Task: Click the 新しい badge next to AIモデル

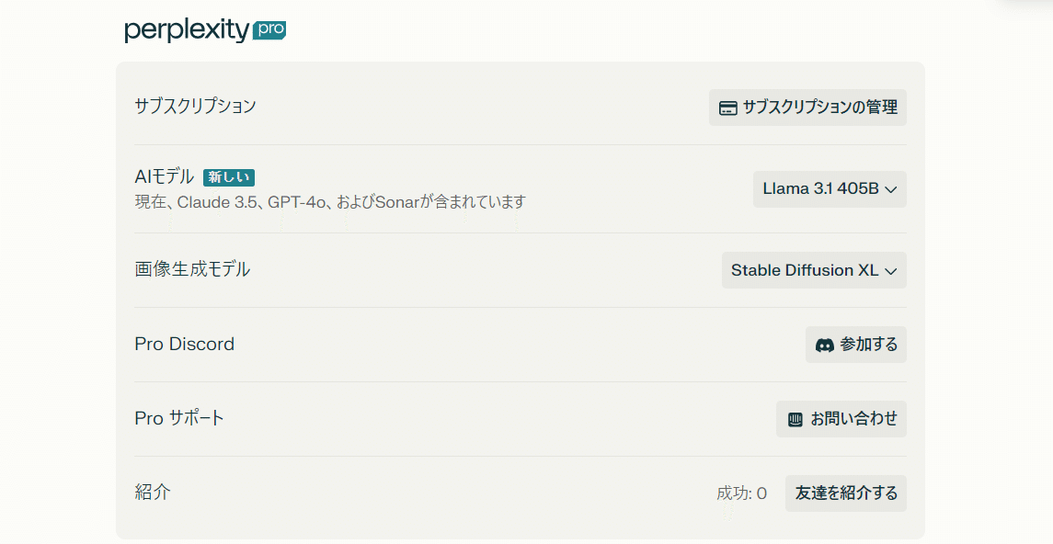Action: click(229, 177)
